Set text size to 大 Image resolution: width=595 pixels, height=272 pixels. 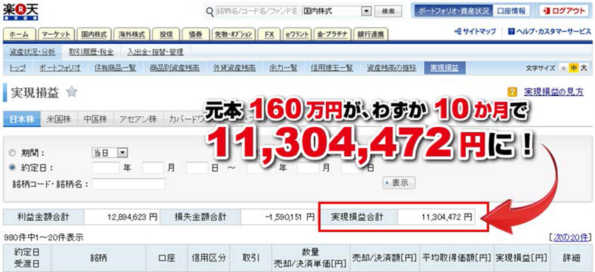coord(584,68)
